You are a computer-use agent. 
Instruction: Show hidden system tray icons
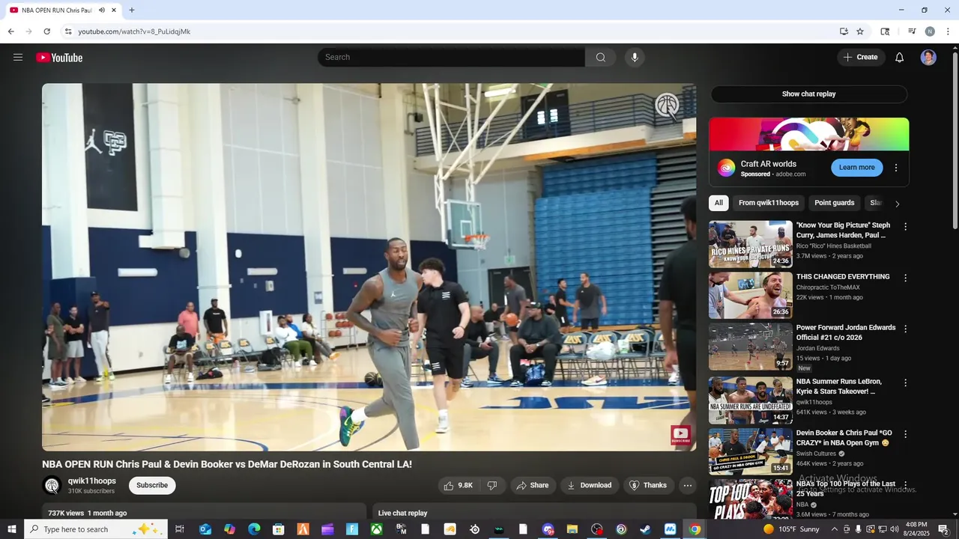point(835,529)
